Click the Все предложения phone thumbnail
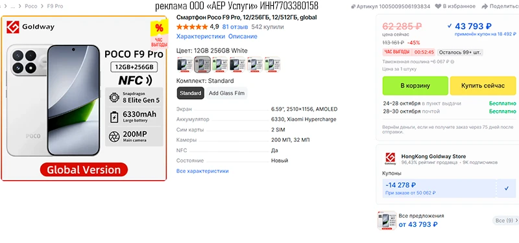 (387, 220)
